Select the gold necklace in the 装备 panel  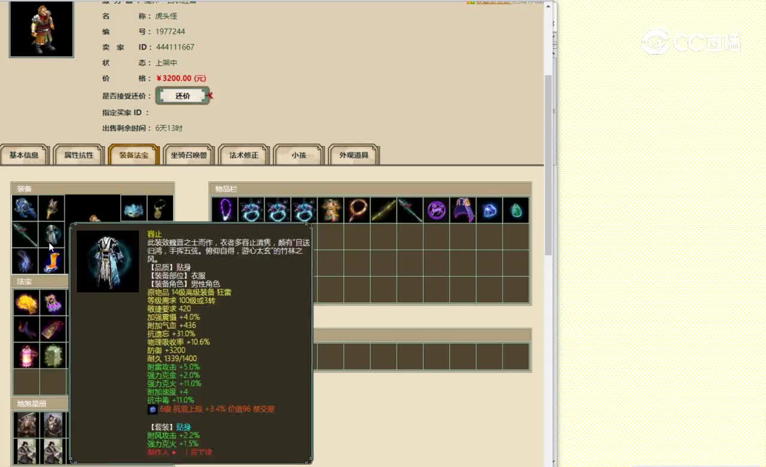(160, 208)
